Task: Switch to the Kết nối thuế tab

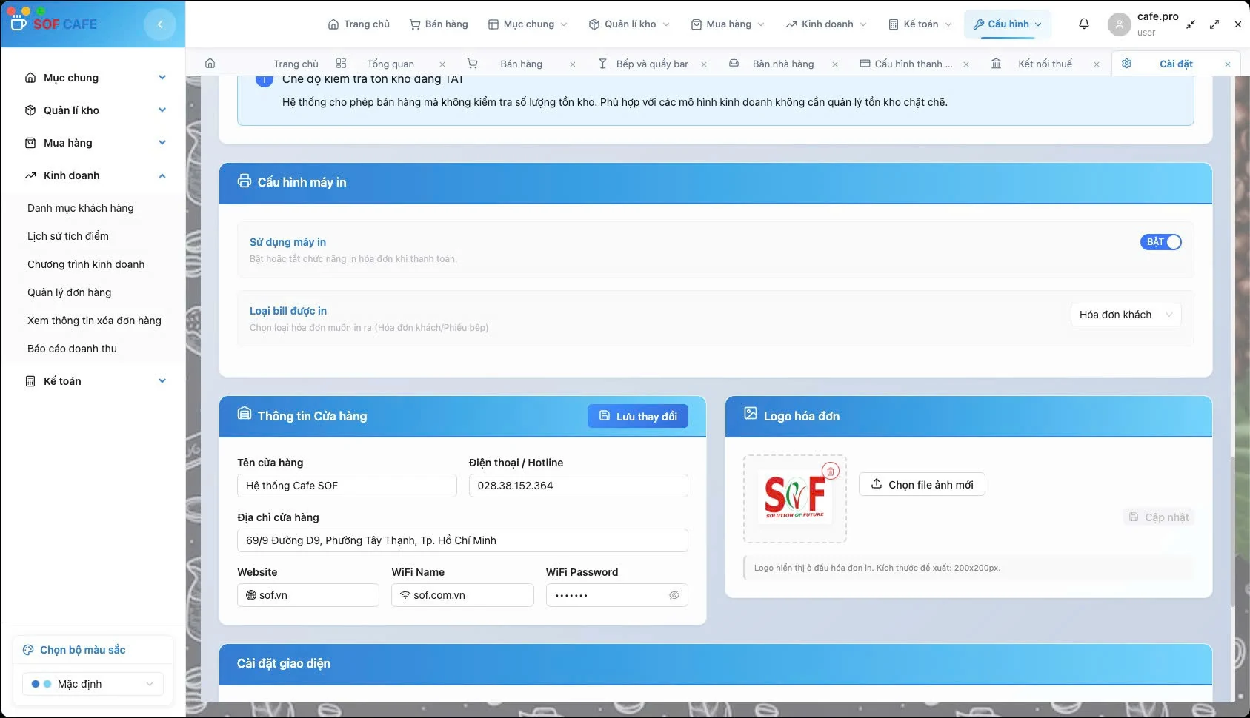Action: tap(1045, 64)
